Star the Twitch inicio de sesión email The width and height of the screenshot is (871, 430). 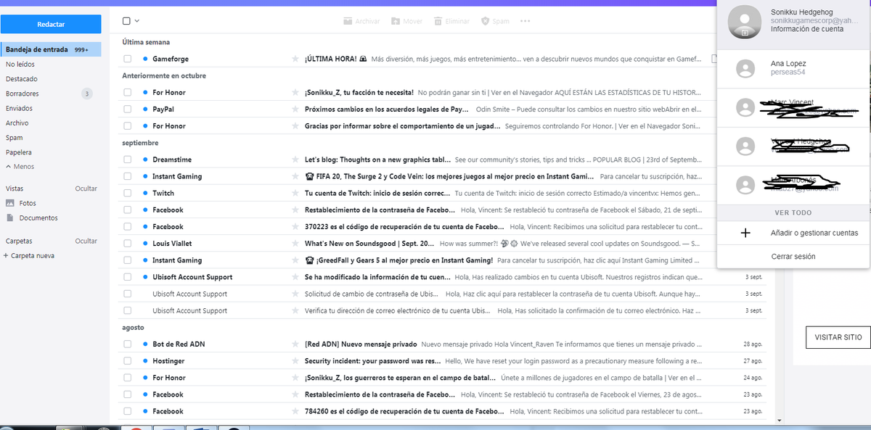(x=295, y=194)
